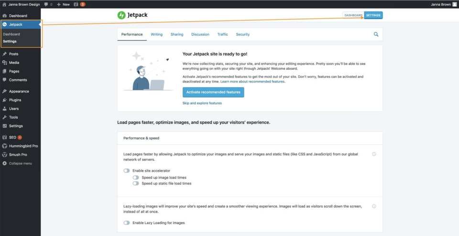Click the Hummingbird Pro icon
Viewport: 459px width, 236px height.
coord(4,146)
